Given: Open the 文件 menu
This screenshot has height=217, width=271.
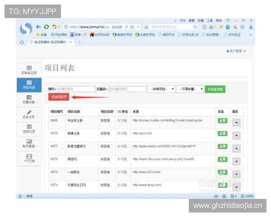Looking at the screenshot, I should (182, 20).
